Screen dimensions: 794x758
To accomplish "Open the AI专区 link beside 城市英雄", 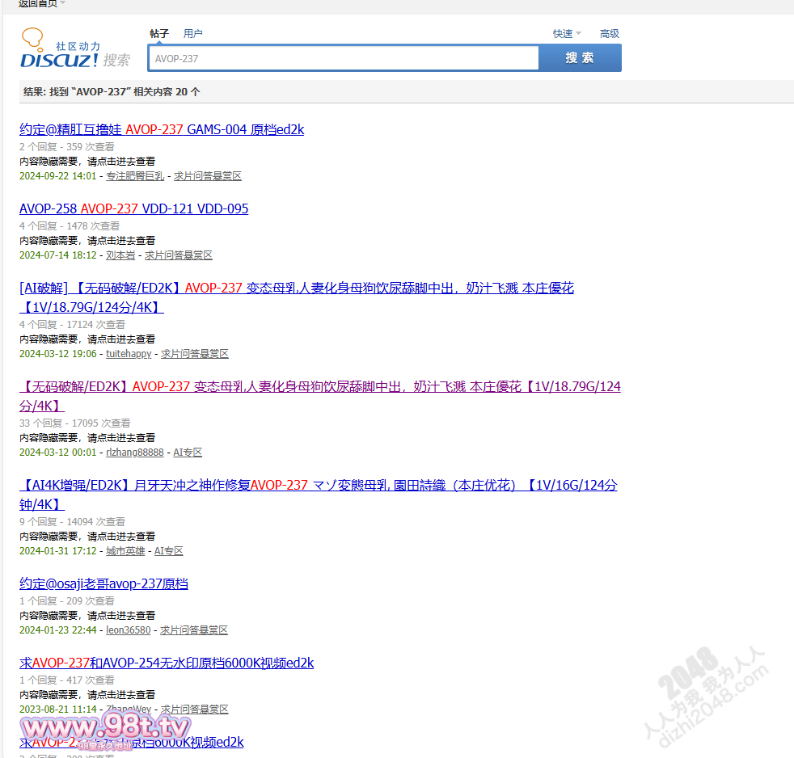I will coord(169,551).
